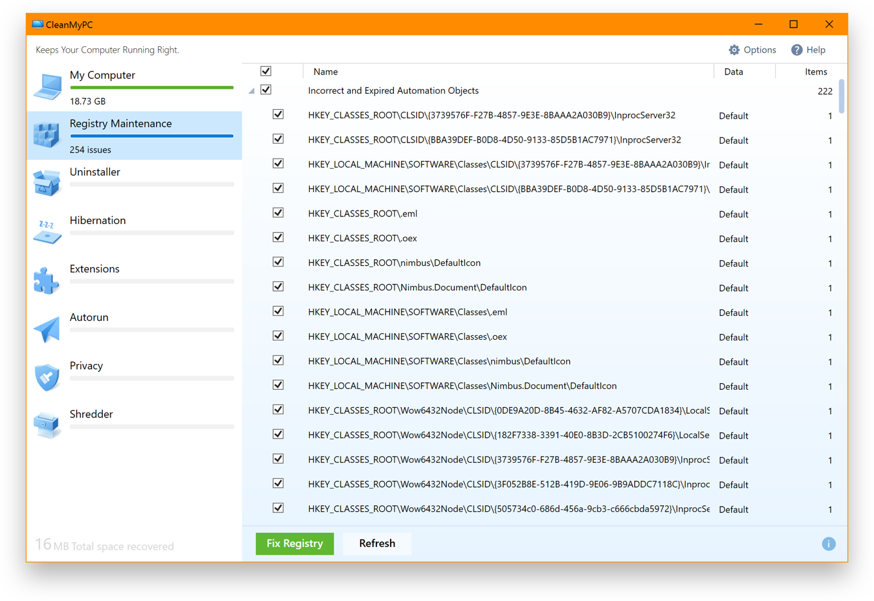The image size is (874, 601).
Task: Click the Uninstaller empty progress bar
Action: click(x=152, y=185)
